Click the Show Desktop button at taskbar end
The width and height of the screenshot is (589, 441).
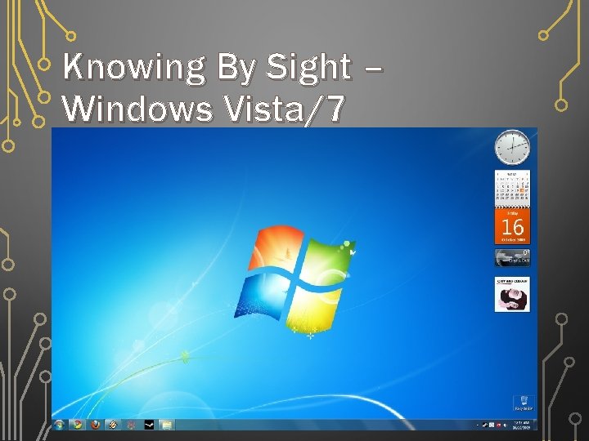coord(535,425)
